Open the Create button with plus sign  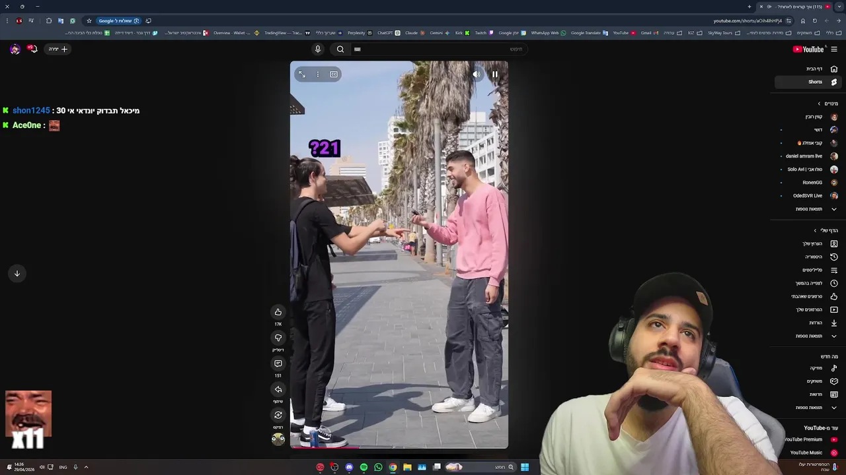pyautogui.click(x=58, y=49)
